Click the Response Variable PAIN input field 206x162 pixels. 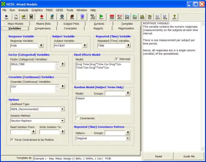24,46
